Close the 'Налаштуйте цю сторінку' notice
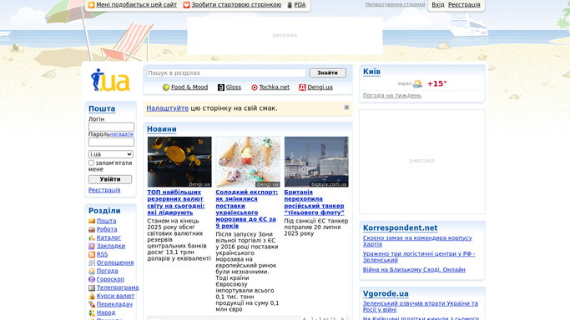 click(346, 107)
